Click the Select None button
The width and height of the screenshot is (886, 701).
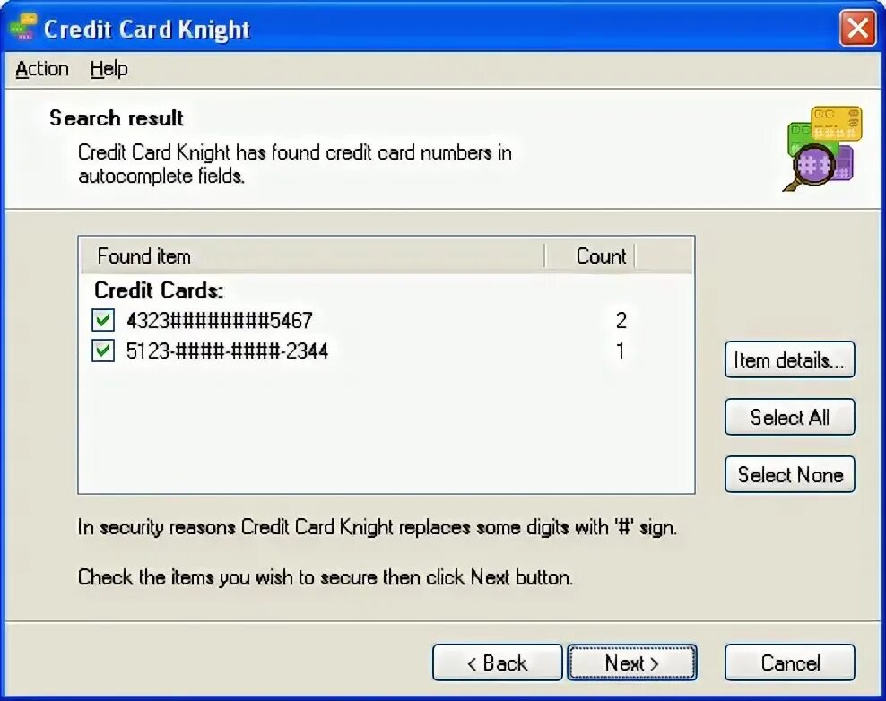point(789,474)
